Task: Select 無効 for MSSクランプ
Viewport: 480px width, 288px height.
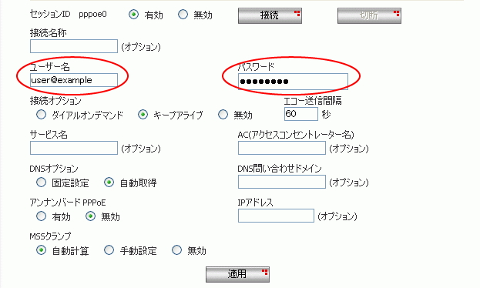Action: coord(176,250)
